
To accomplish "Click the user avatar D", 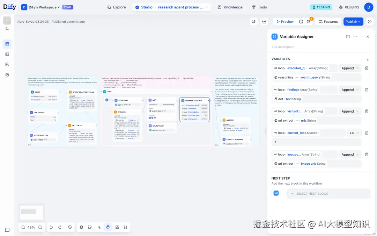I will [369, 7].
